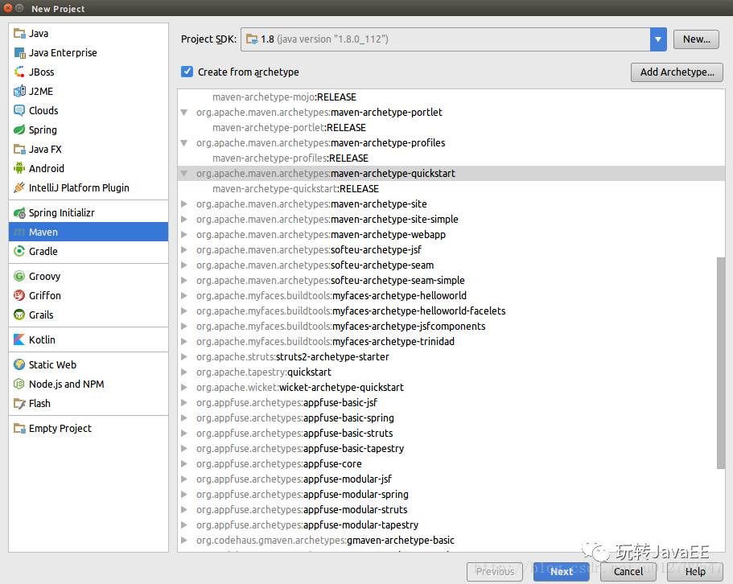Click the JBoss icon

click(x=19, y=72)
